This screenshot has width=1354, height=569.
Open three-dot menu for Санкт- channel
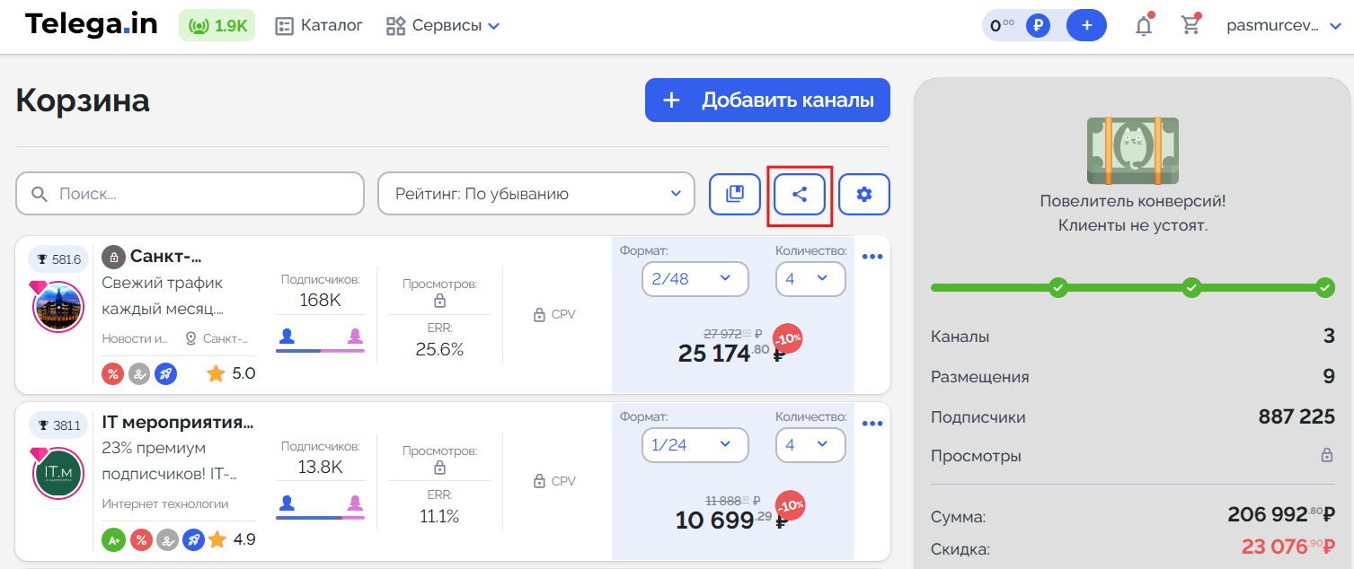[x=872, y=258]
